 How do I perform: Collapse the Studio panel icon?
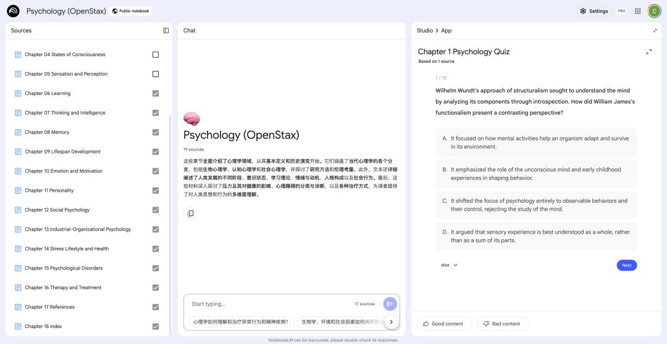click(655, 31)
